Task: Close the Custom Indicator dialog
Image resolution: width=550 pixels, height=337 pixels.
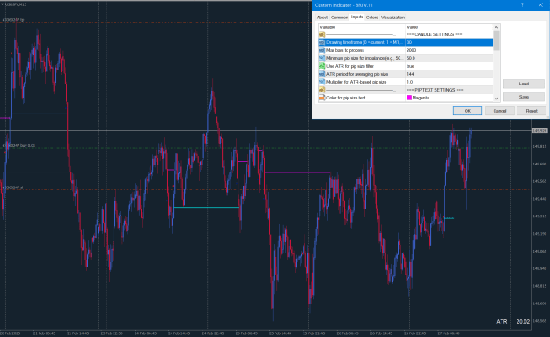Action: click(x=540, y=5)
